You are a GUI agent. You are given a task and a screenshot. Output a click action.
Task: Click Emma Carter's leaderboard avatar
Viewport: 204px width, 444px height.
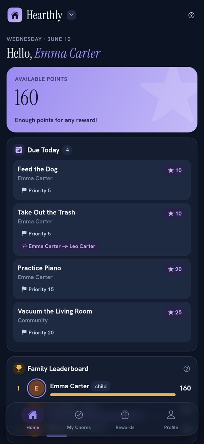click(x=37, y=388)
